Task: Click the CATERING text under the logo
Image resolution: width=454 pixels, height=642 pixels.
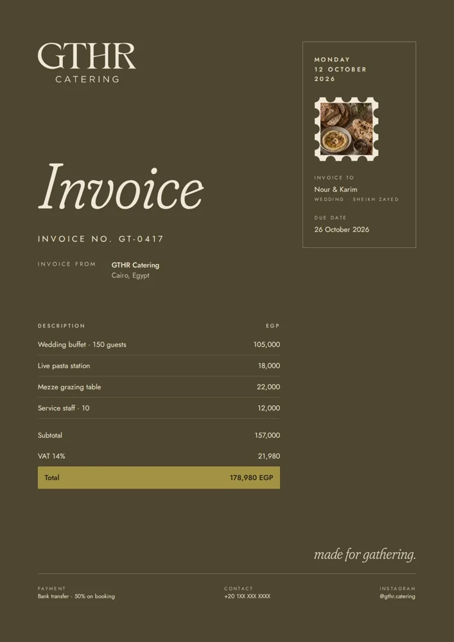Action: (87, 79)
